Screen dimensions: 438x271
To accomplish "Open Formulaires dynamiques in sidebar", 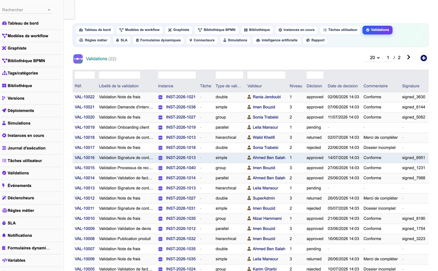I will click(29, 248).
